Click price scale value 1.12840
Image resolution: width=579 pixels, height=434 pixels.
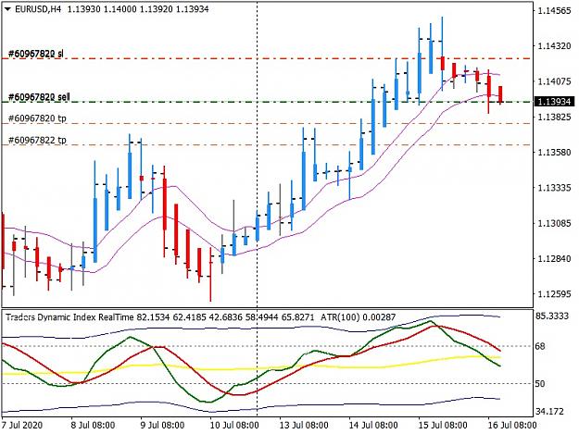click(x=554, y=258)
